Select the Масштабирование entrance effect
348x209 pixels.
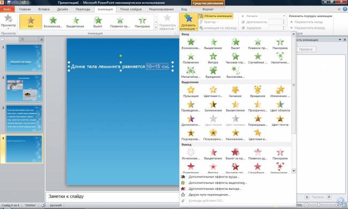pos(191,73)
